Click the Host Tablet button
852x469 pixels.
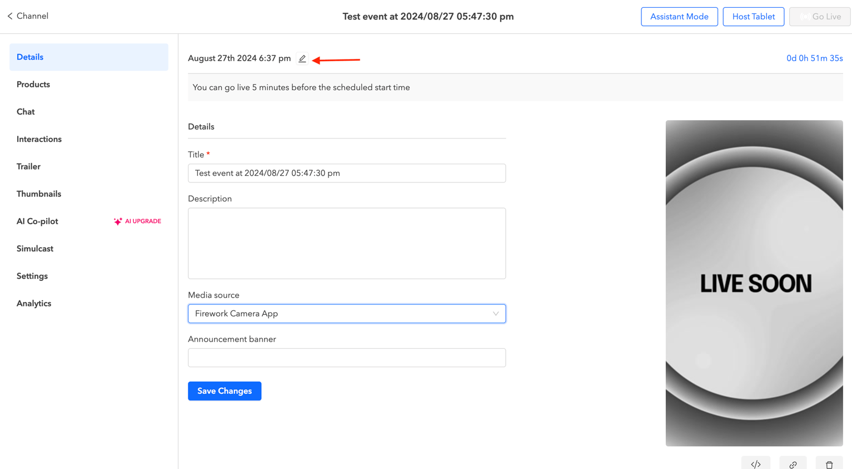tap(753, 17)
